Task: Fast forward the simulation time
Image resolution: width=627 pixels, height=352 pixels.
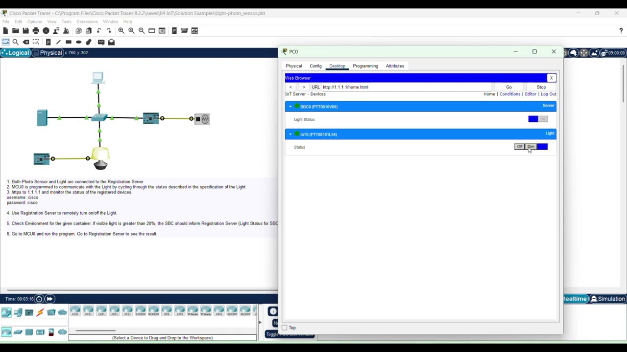Action: point(49,299)
